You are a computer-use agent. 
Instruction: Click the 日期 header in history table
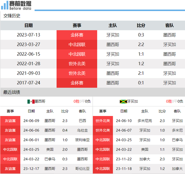pyautogui.click(x=29, y=25)
